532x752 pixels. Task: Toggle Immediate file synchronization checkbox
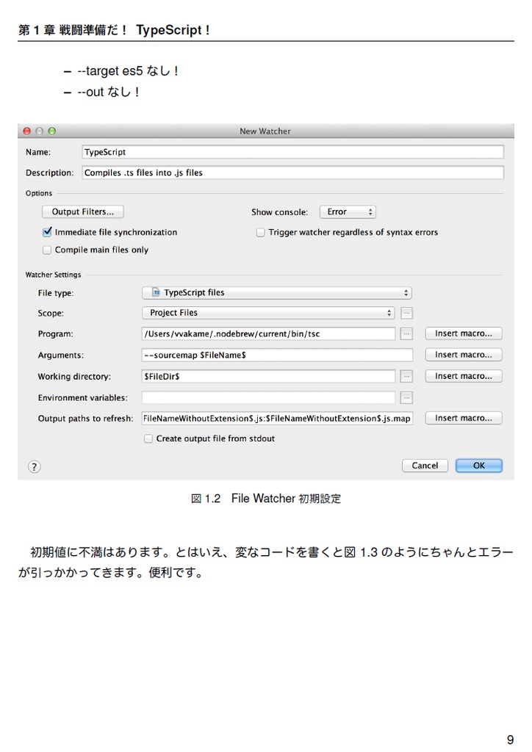pyautogui.click(x=47, y=232)
